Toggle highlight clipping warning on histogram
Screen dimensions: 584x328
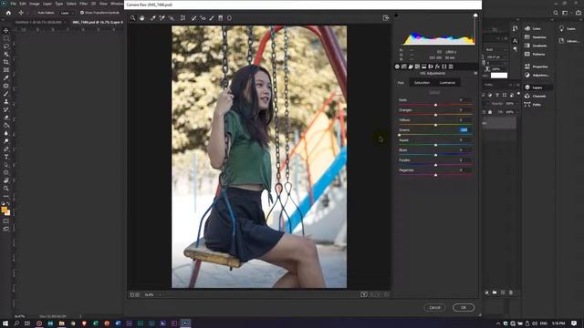[475, 15]
